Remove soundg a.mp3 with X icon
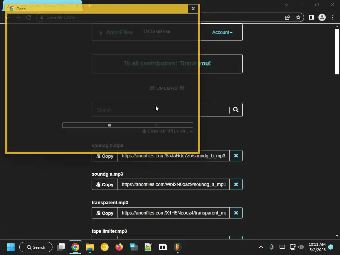340x255 pixels. tap(236, 184)
